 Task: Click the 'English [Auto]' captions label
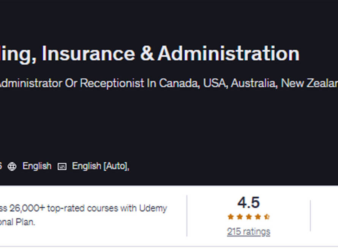coord(100,166)
